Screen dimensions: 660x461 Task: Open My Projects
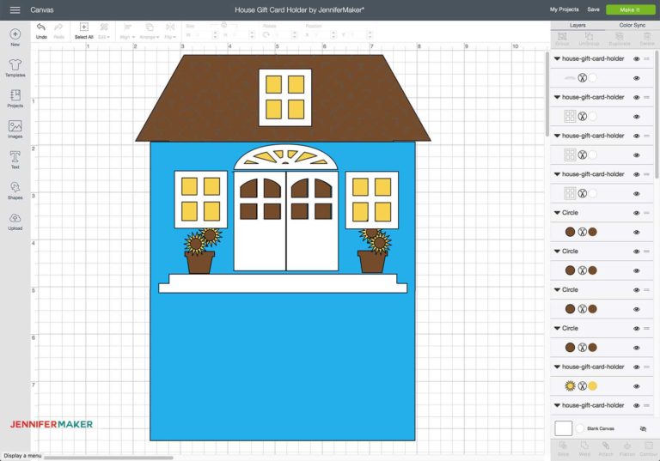click(564, 9)
